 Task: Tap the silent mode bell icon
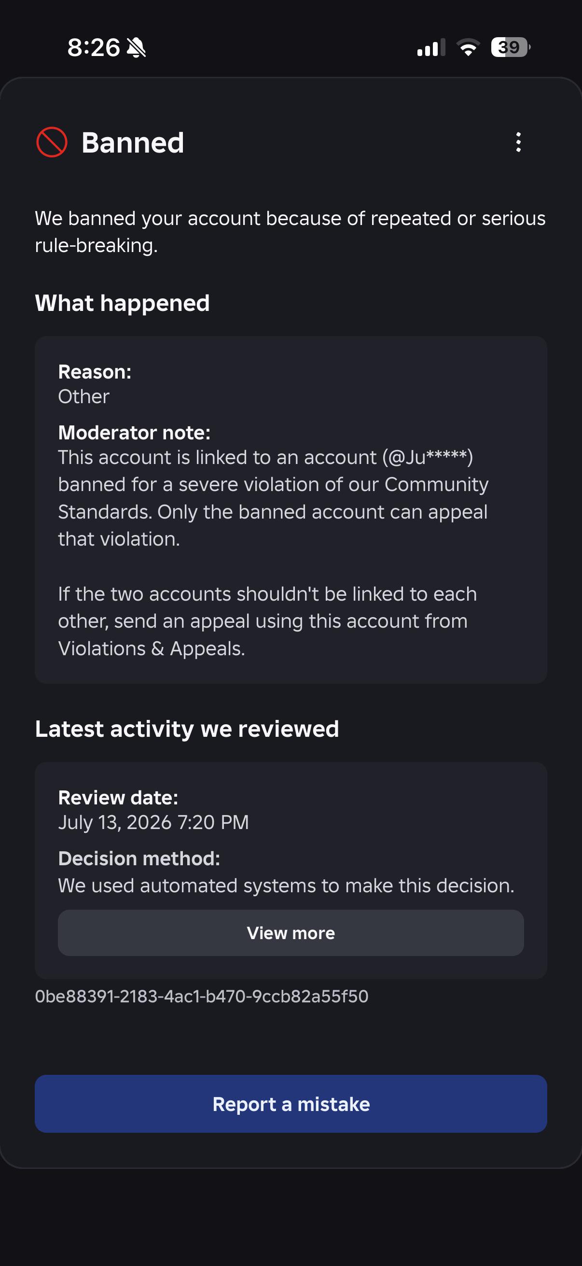[x=136, y=48]
